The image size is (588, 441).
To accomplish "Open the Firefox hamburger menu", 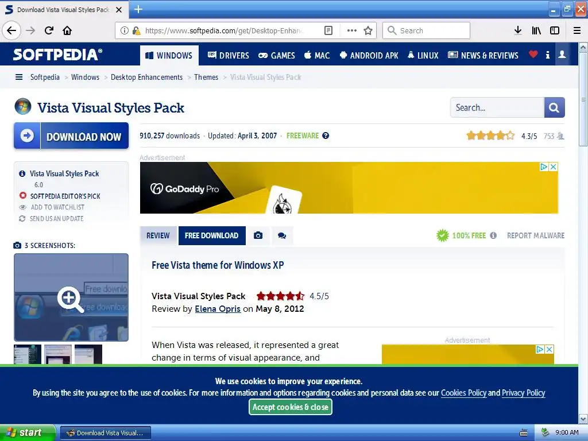I will [x=577, y=30].
